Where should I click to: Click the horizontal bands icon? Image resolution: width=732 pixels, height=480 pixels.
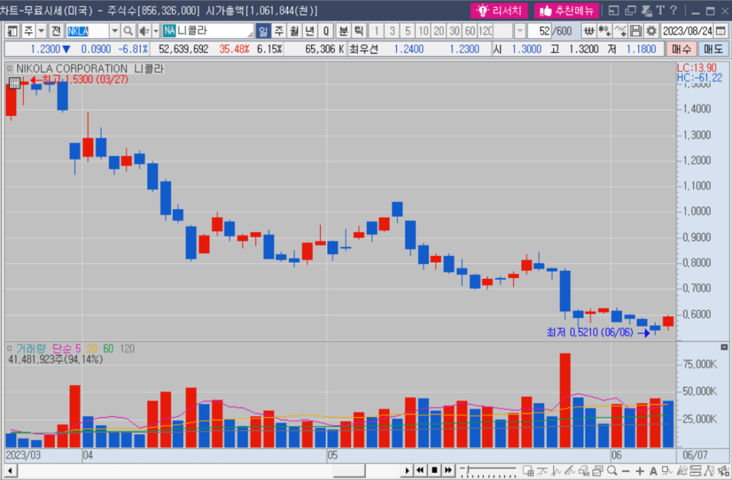pyautogui.click(x=695, y=471)
